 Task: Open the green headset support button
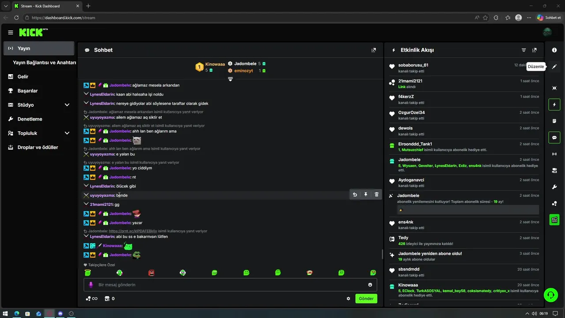coord(550,295)
